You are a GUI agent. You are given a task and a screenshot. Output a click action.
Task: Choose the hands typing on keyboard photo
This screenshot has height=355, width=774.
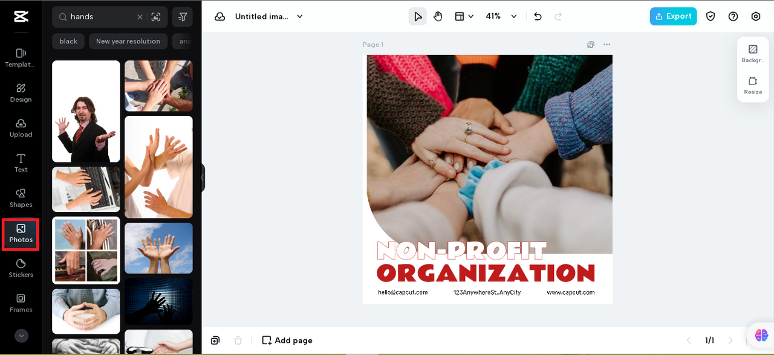[x=86, y=190]
